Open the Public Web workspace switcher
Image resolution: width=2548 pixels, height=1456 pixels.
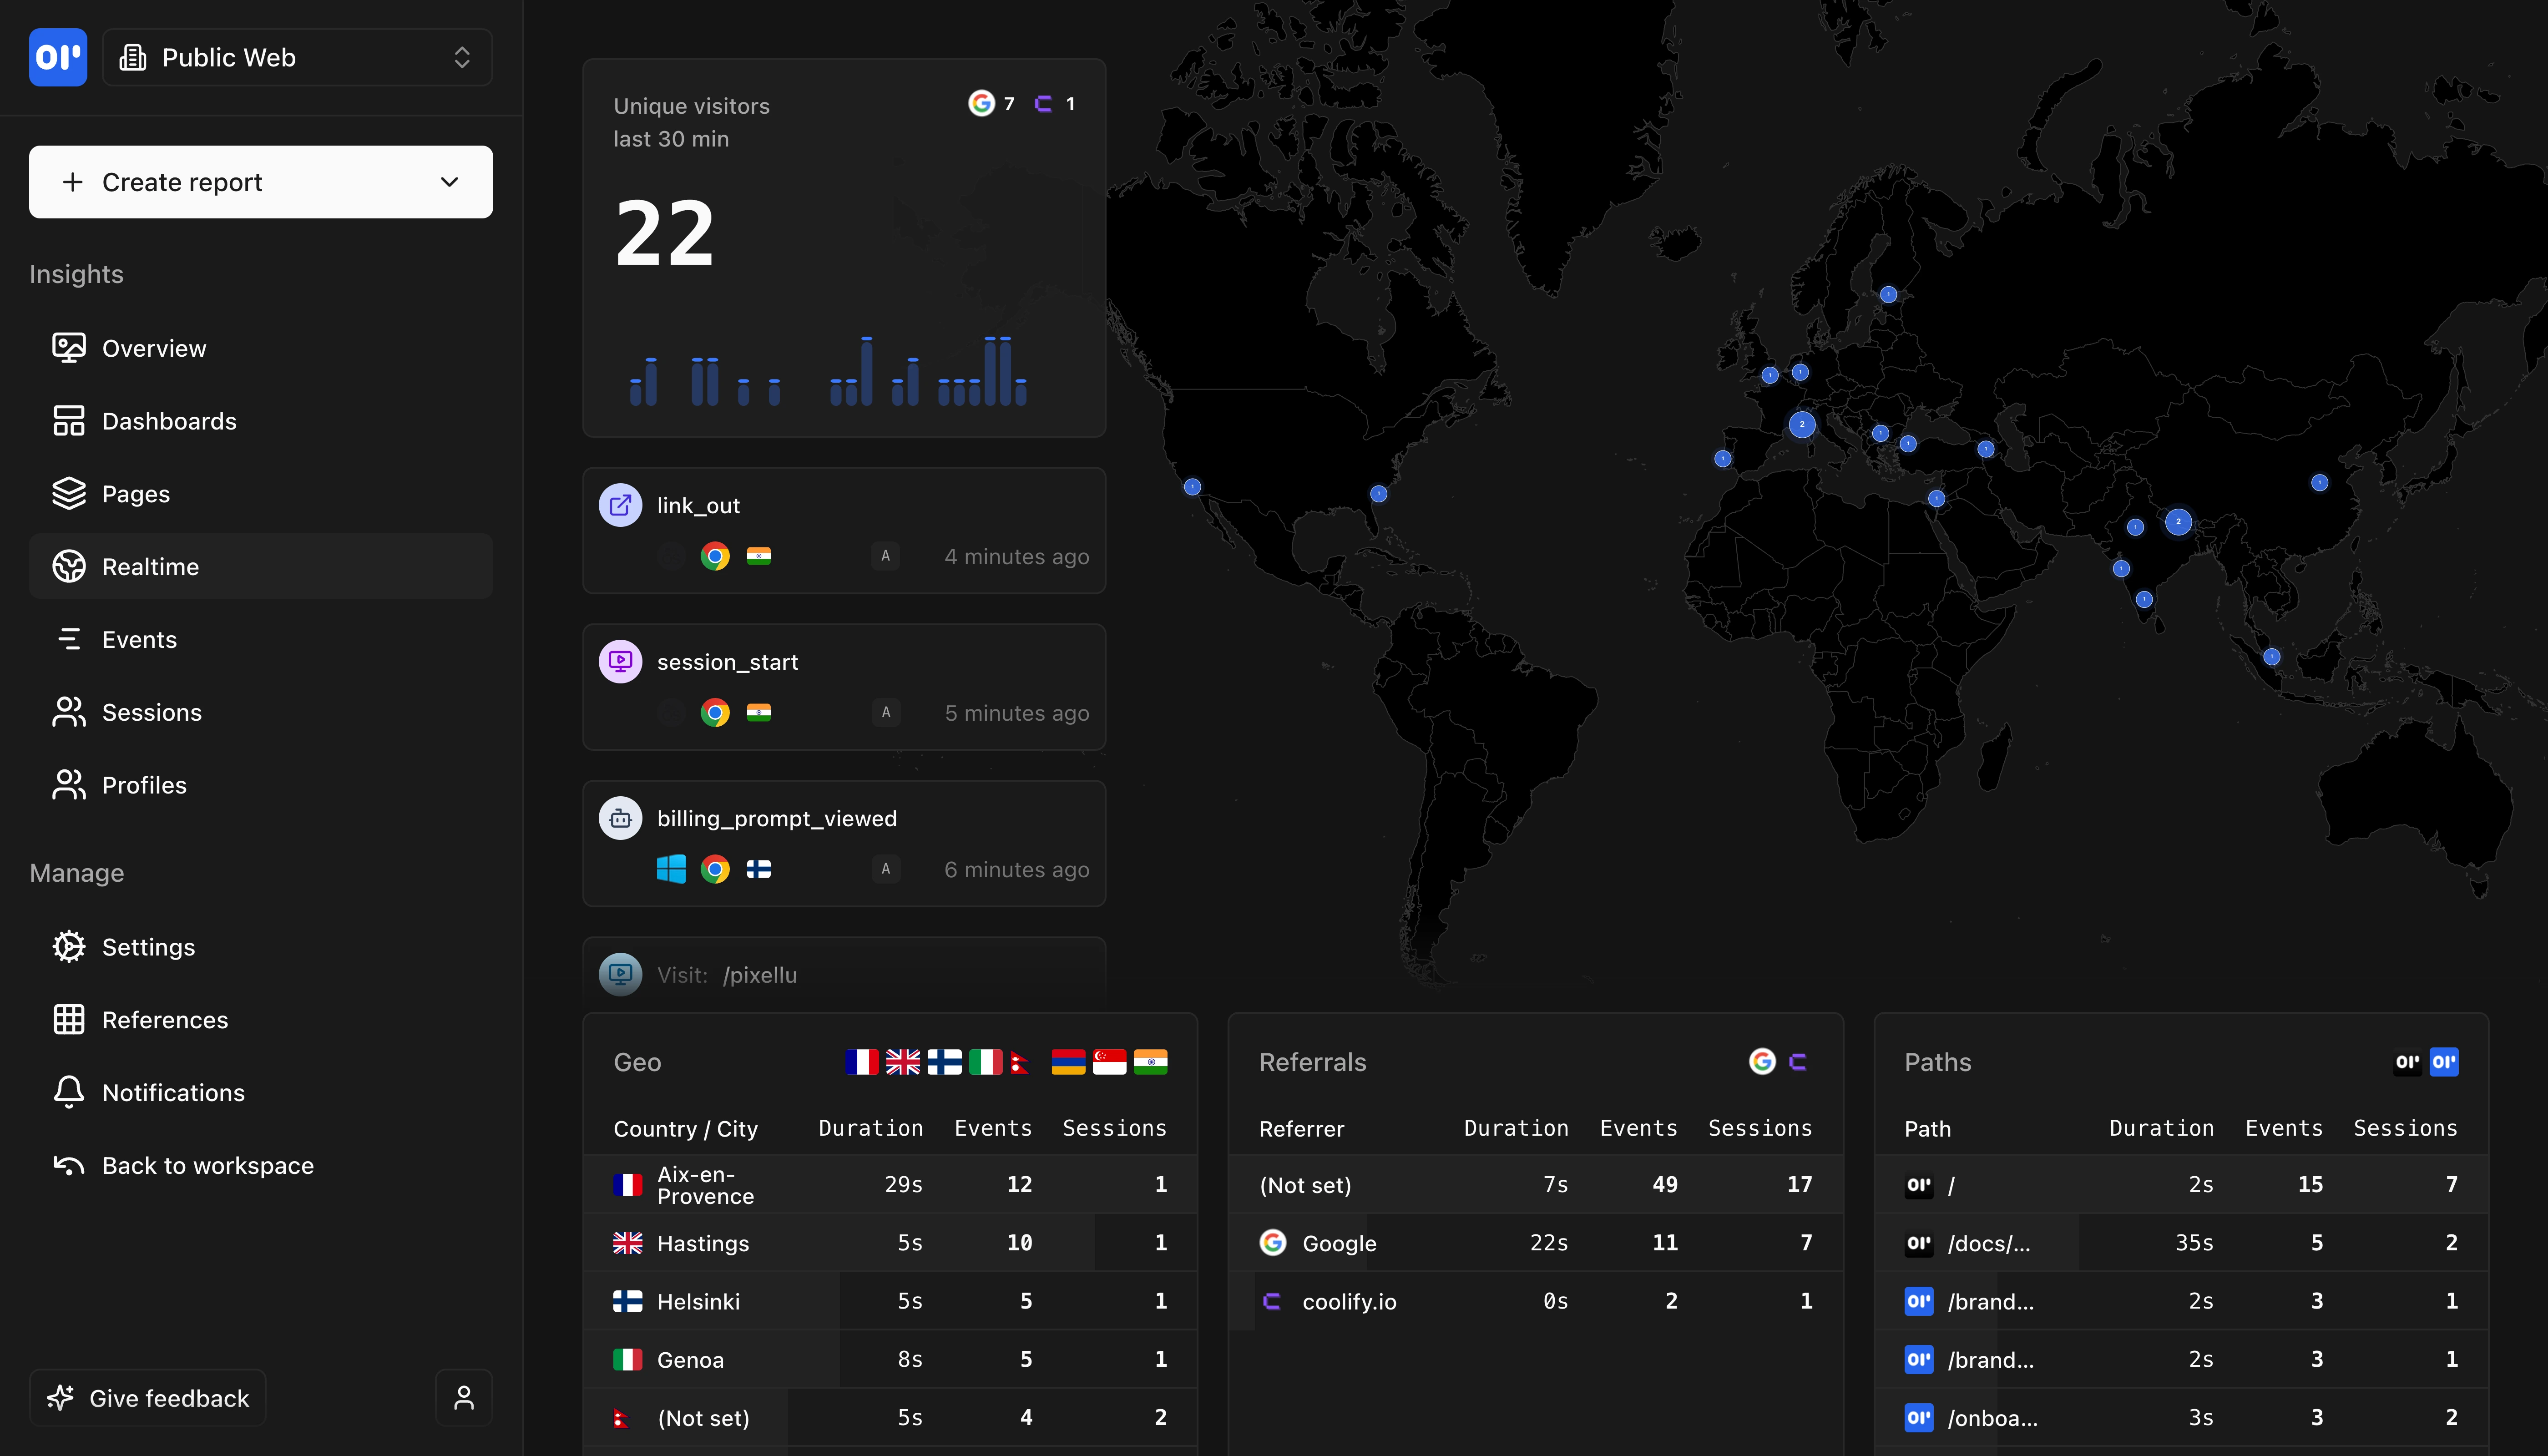point(297,57)
